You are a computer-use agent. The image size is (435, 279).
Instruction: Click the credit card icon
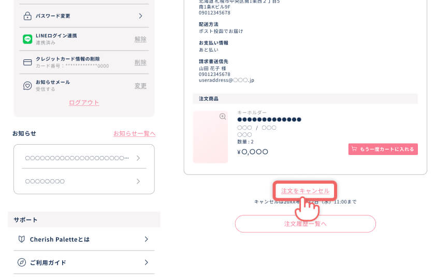27,63
